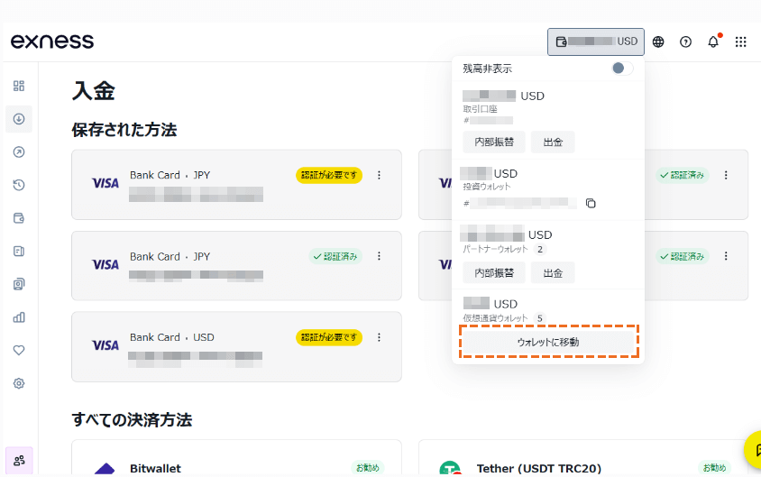Viewport: 761px width, 477px height.
Task: Open options menu for first Bank Card JPY
Action: pos(379,175)
